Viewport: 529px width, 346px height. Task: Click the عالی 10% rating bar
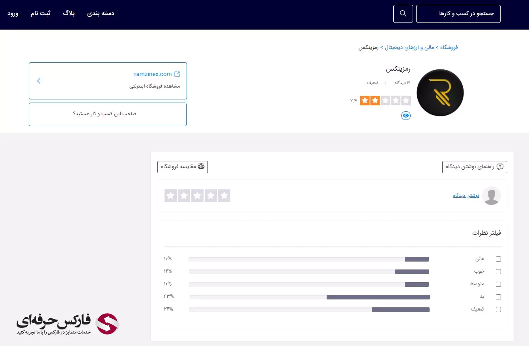tap(308, 259)
